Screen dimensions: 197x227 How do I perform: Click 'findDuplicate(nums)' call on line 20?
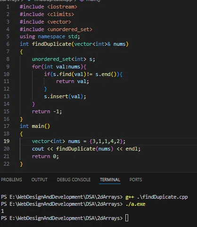pyautogui.click(x=85, y=149)
